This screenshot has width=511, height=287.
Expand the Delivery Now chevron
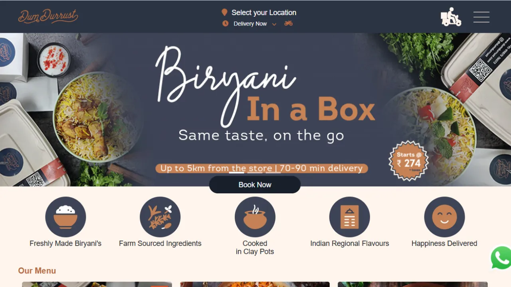(x=274, y=24)
